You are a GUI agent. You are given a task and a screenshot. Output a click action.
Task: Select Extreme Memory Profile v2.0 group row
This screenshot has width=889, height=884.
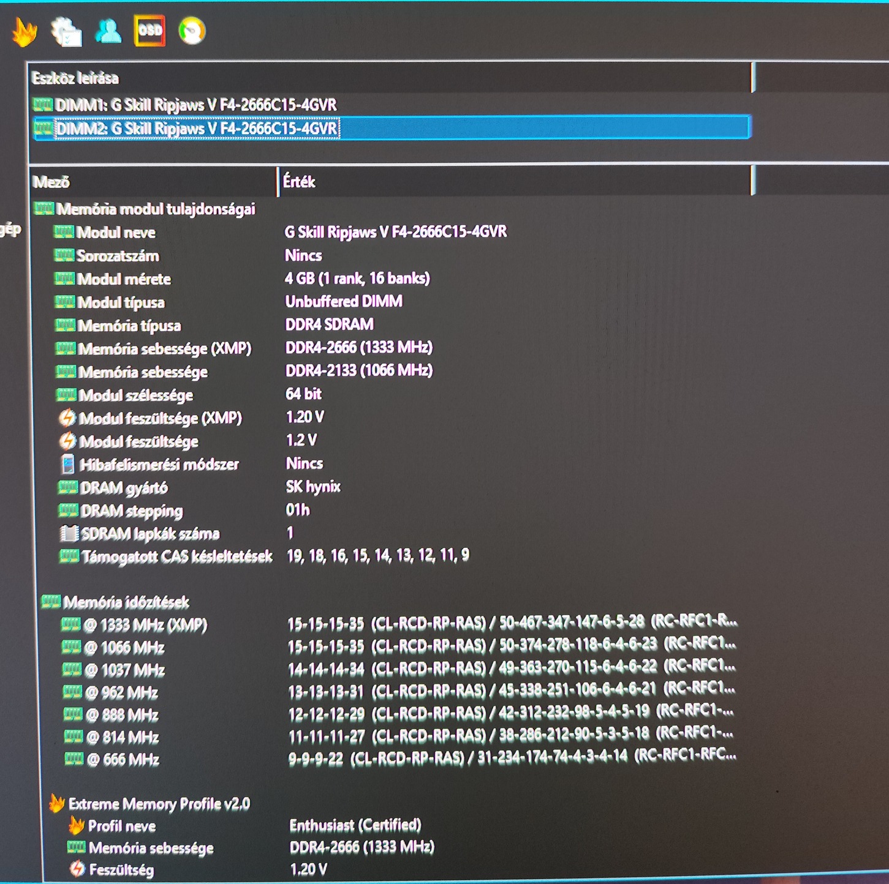(x=150, y=804)
